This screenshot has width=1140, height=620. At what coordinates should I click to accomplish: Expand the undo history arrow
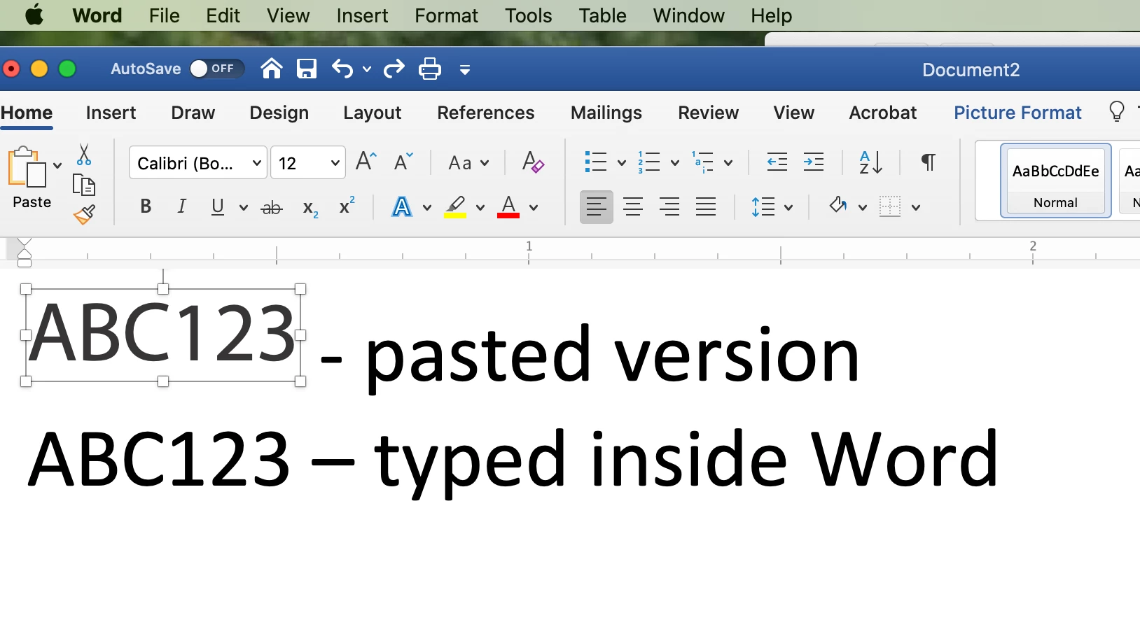pyautogui.click(x=367, y=69)
